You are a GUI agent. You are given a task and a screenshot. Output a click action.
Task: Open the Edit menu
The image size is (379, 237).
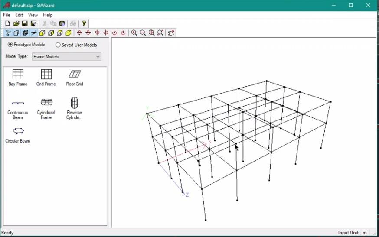click(19, 15)
